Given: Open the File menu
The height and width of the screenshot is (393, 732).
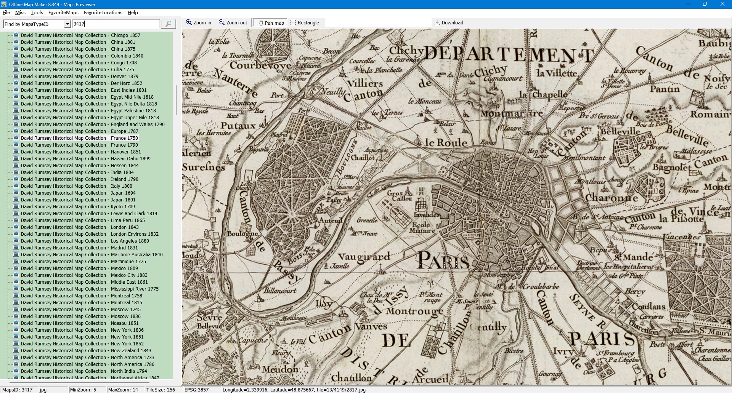Looking at the screenshot, I should [x=6, y=13].
